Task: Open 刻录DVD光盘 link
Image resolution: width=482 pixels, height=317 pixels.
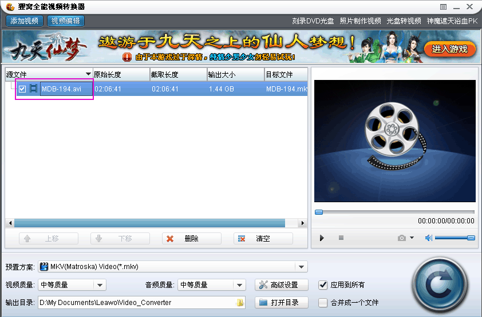Action: click(313, 21)
